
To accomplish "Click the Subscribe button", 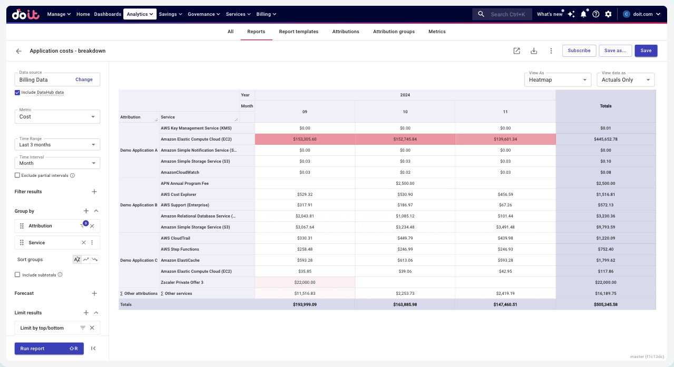I will [x=579, y=51].
